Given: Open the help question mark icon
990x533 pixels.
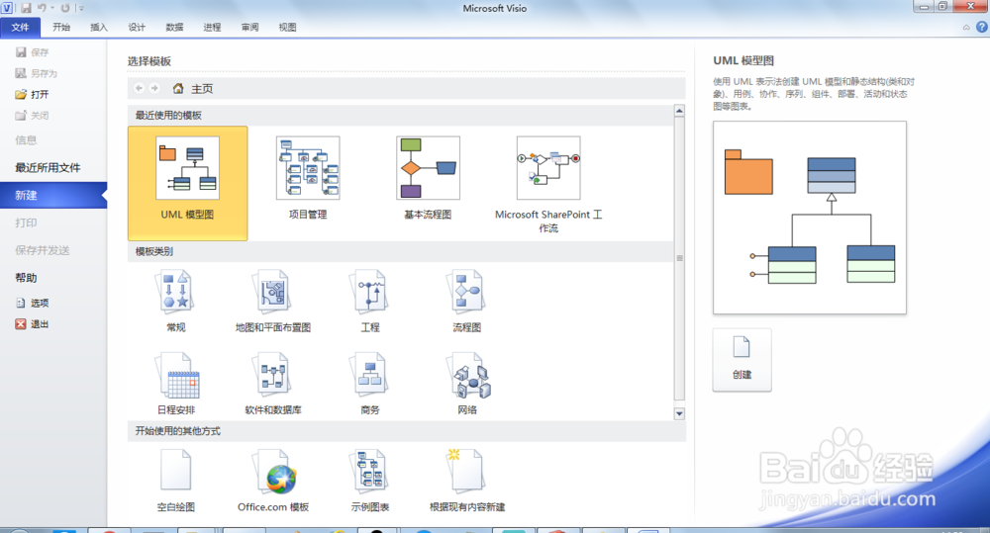Looking at the screenshot, I should (x=982, y=27).
